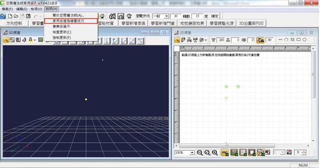The image size is (320, 168).
Task: Click the 3D出圖與列印 button
Action: point(251,23)
